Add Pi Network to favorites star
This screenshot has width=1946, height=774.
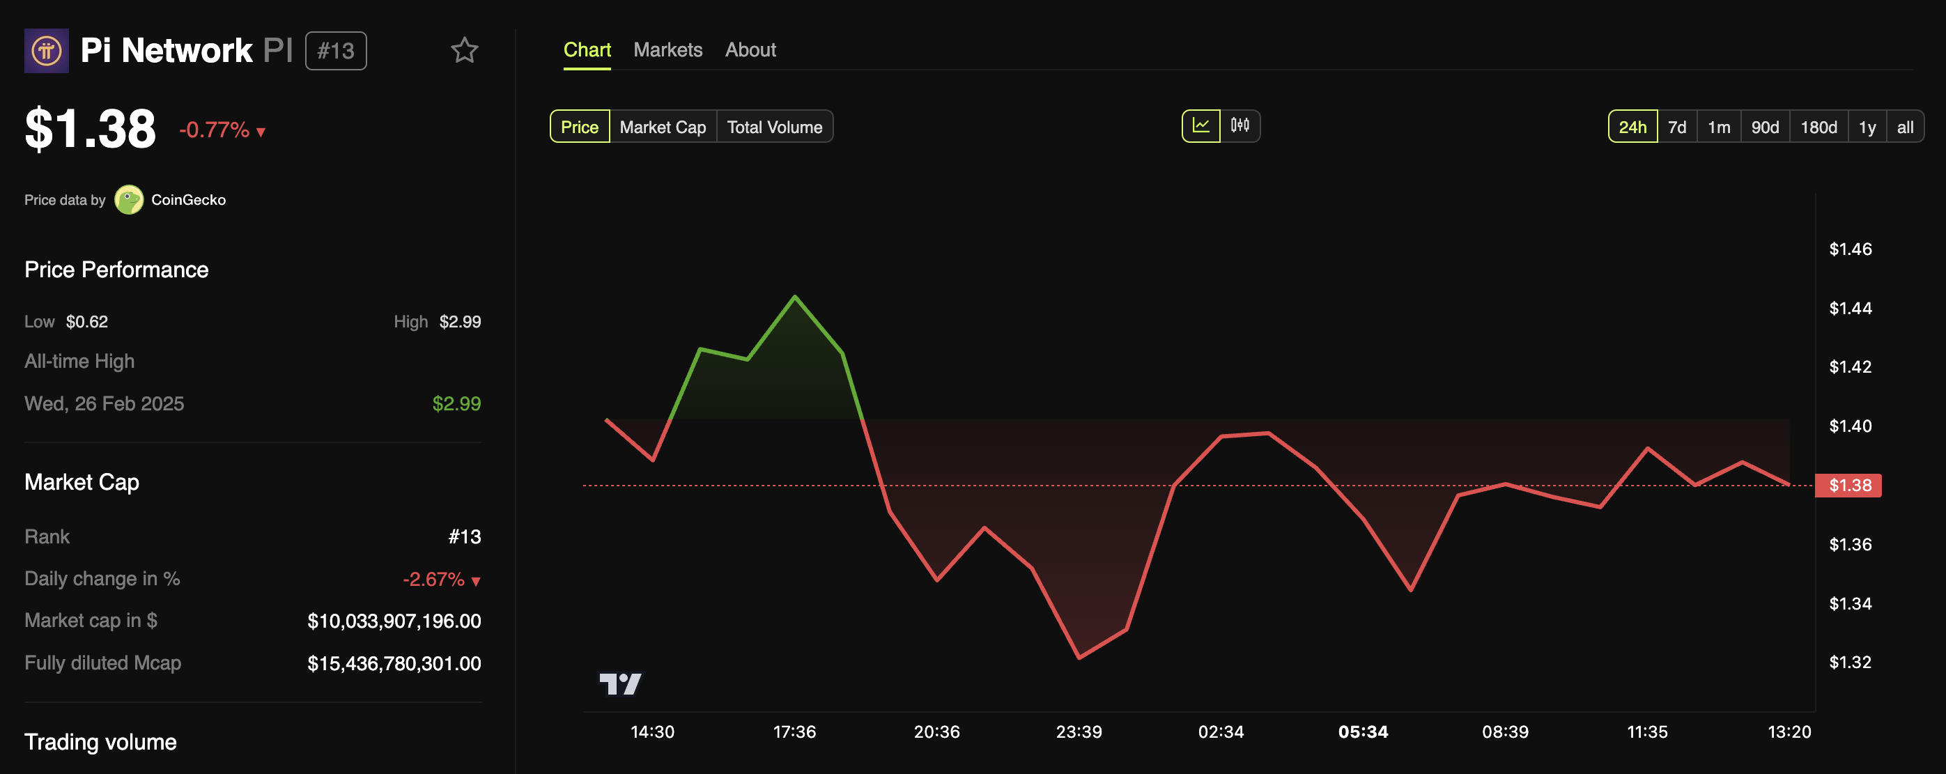point(464,51)
